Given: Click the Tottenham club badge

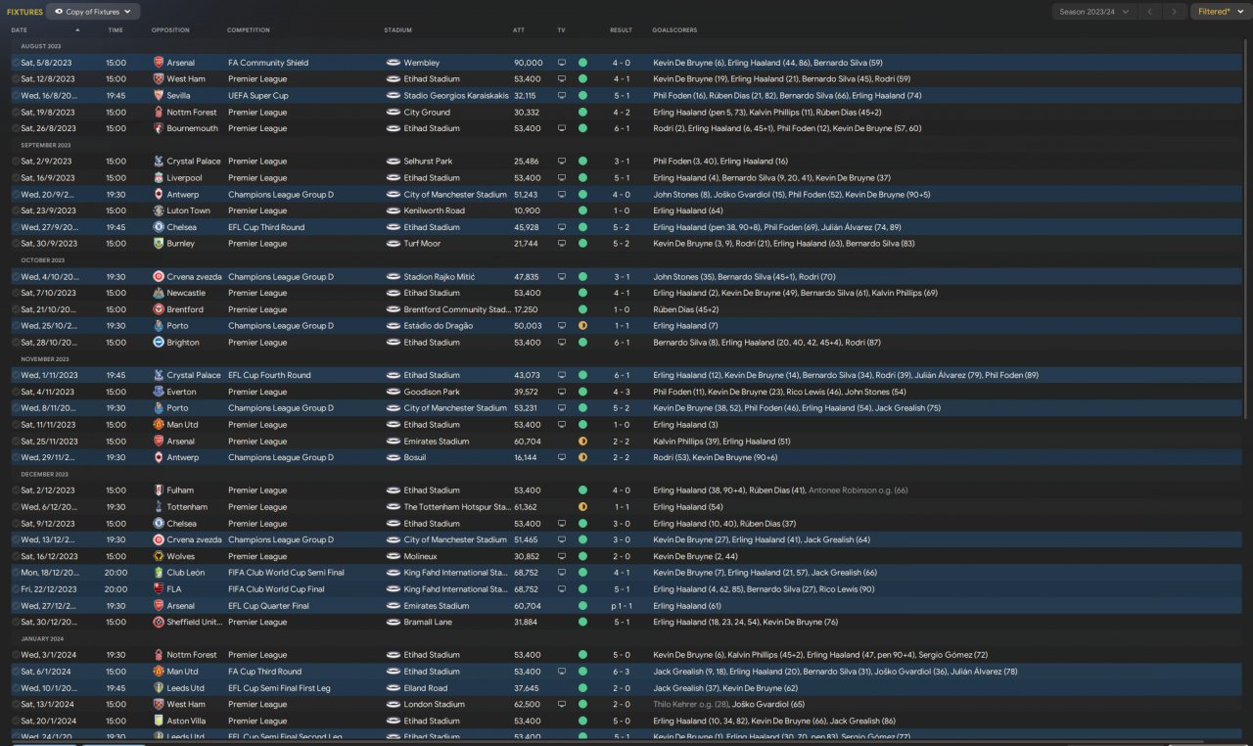Looking at the screenshot, I should pyautogui.click(x=159, y=507).
